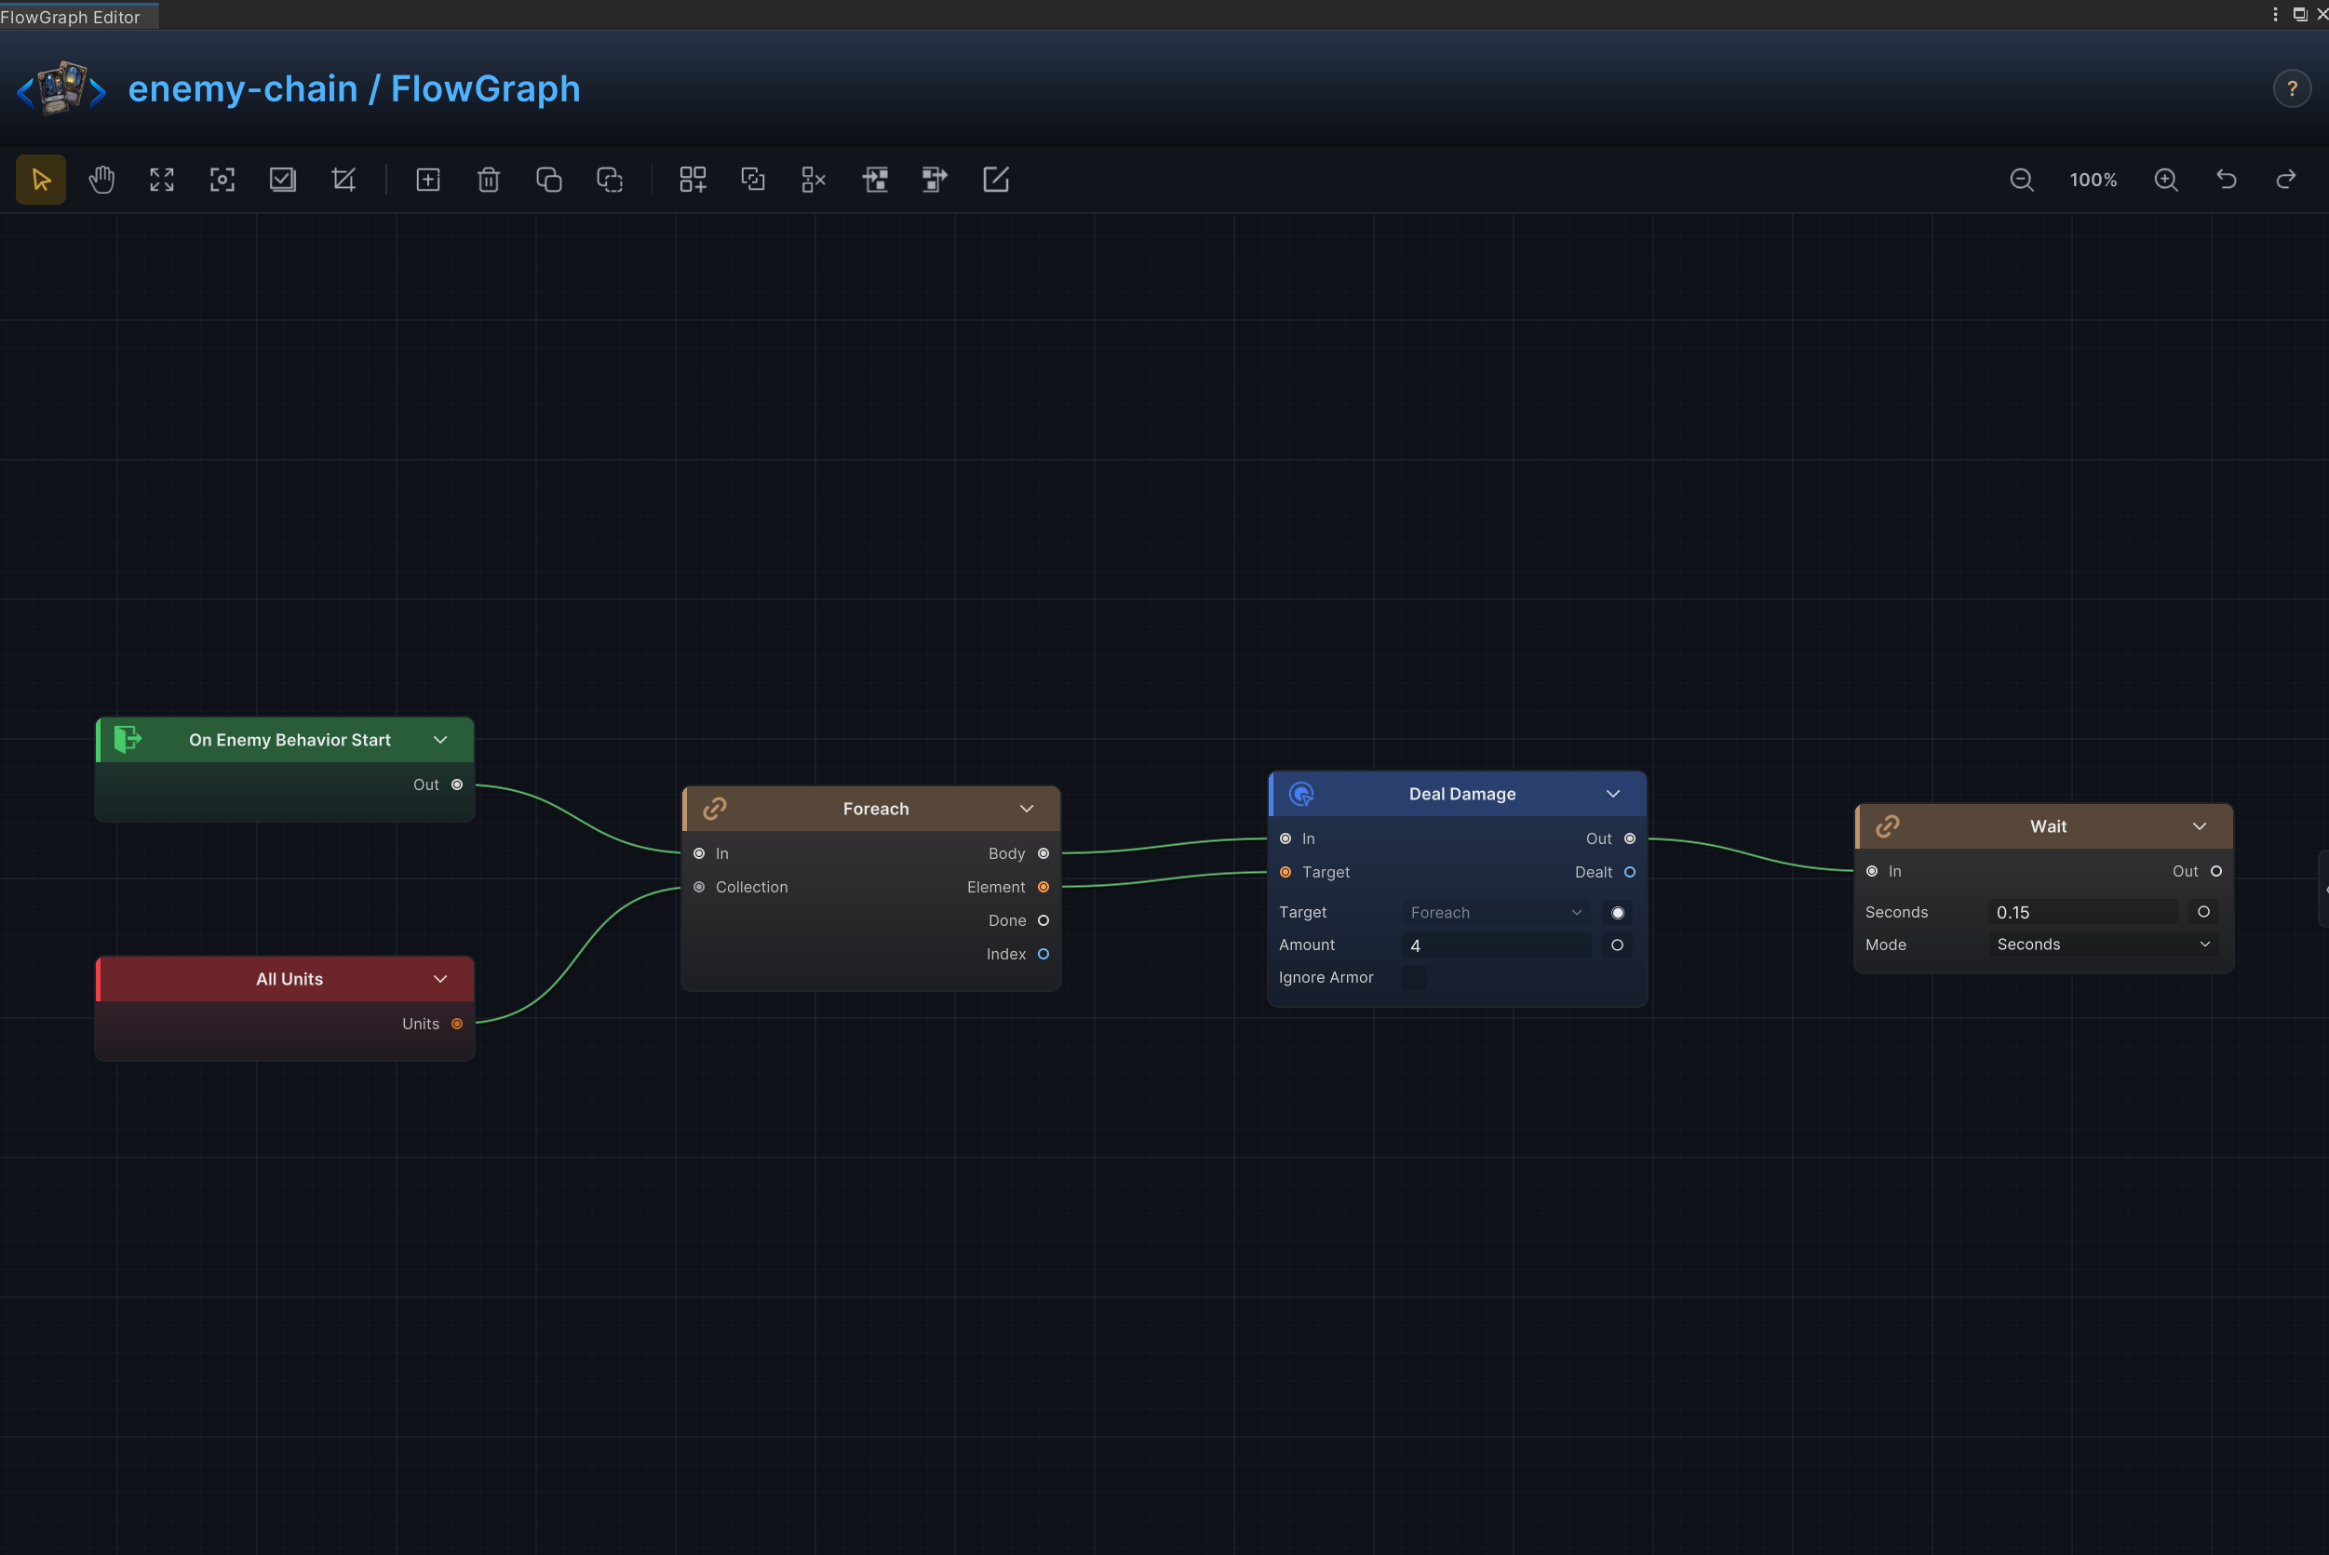Open the Mode dropdown showing Seconds
The width and height of the screenshot is (2329, 1555).
tap(2103, 945)
